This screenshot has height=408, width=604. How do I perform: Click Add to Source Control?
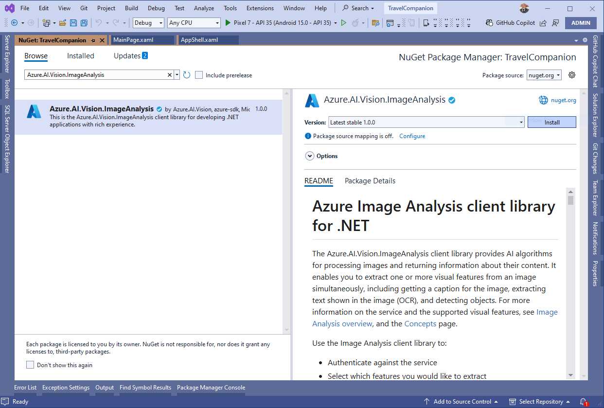[x=461, y=402]
